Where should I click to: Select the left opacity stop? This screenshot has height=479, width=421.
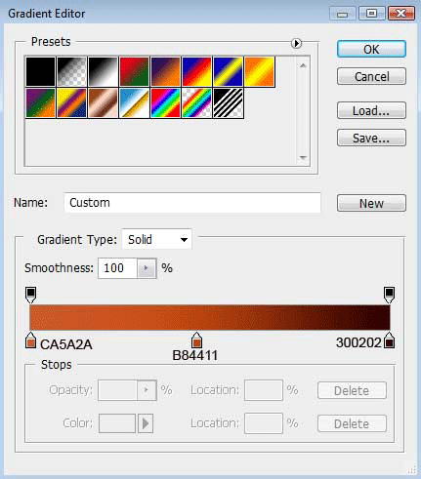(30, 295)
